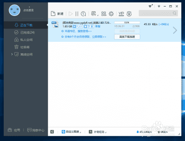The width and height of the screenshot is (185, 141).
Task: Click the start download play icon
Action: coord(71,14)
